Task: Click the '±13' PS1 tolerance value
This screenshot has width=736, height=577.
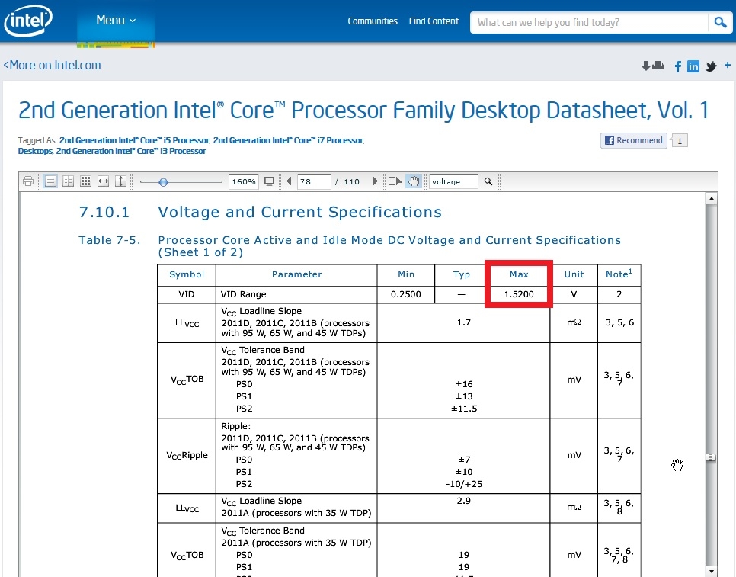Action: 464,396
